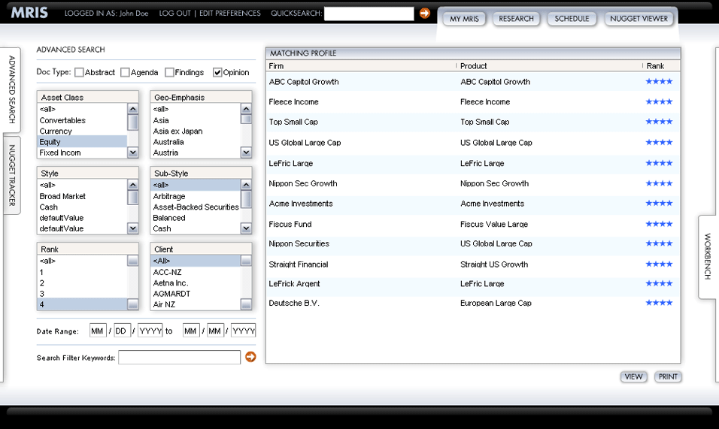
Task: Open the MY MRIS tab
Action: pyautogui.click(x=464, y=19)
